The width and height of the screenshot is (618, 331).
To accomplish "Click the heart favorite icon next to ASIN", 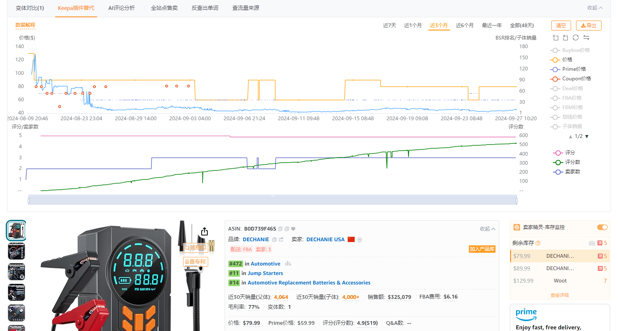I will click(293, 229).
